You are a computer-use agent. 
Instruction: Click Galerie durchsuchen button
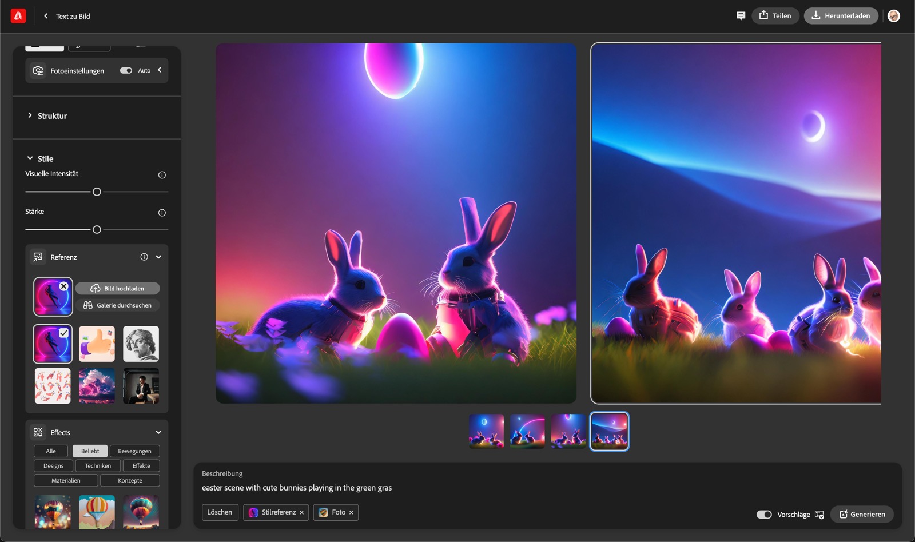pyautogui.click(x=118, y=305)
